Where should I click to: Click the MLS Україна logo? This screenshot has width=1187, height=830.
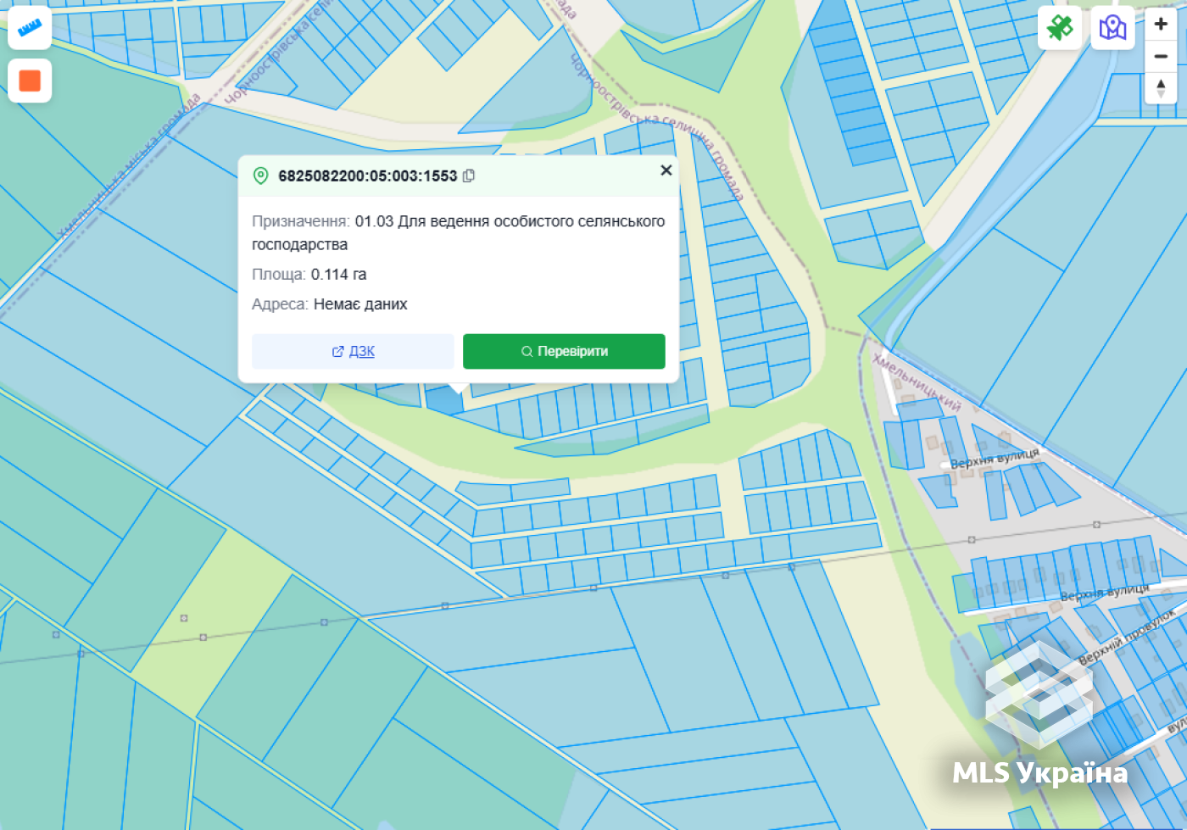click(x=1039, y=715)
